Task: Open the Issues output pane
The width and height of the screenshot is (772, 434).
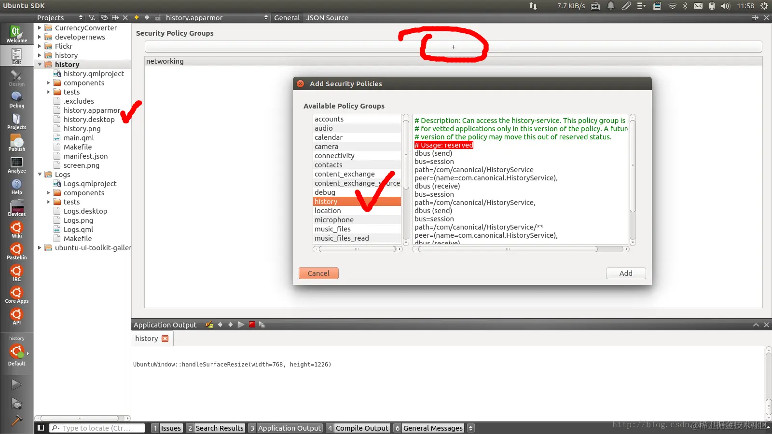Action: (167, 428)
